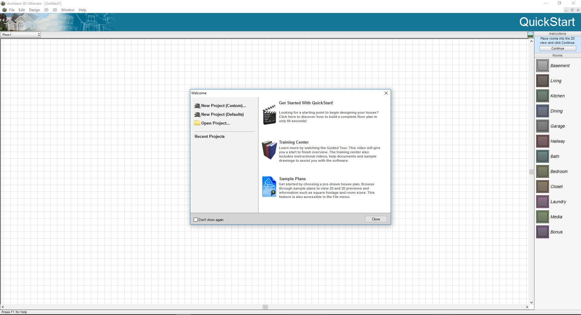Click the Close button in Welcome dialog

tap(376, 219)
